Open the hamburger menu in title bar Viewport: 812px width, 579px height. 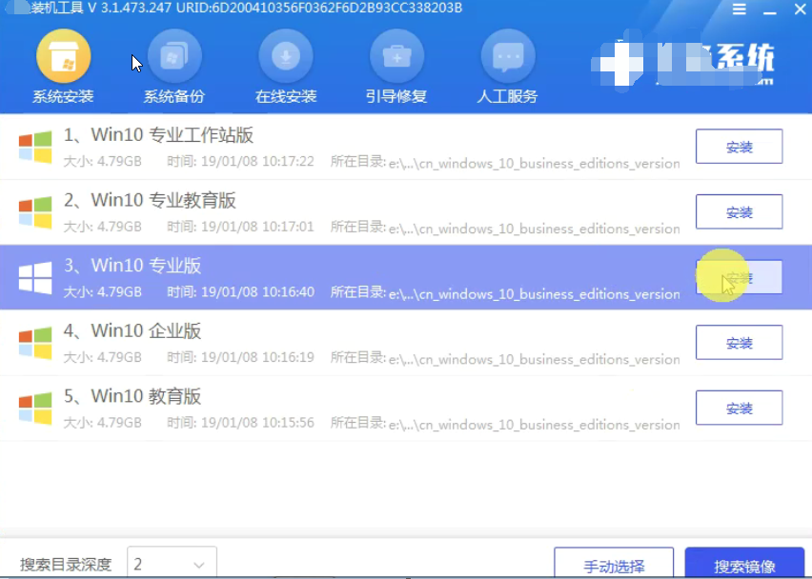[739, 10]
